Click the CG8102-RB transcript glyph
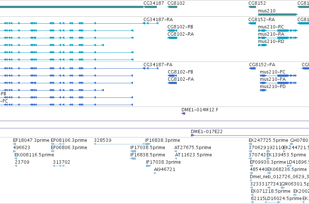309x204 pixels. click(172, 31)
